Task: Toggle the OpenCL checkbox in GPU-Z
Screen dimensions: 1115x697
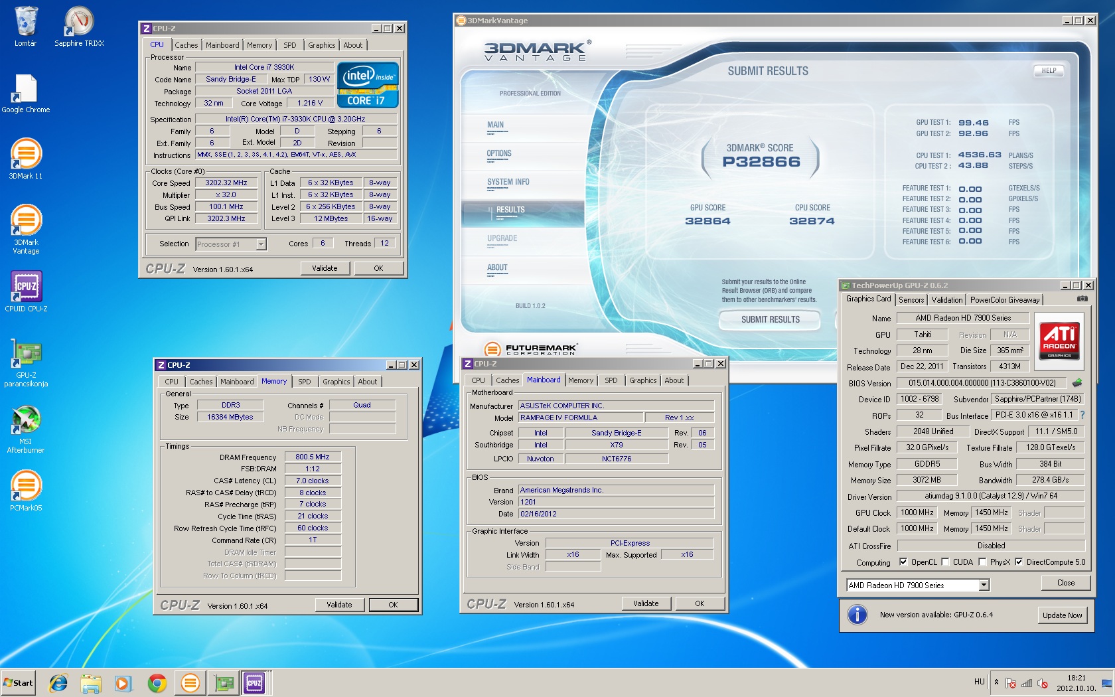Action: tap(903, 562)
